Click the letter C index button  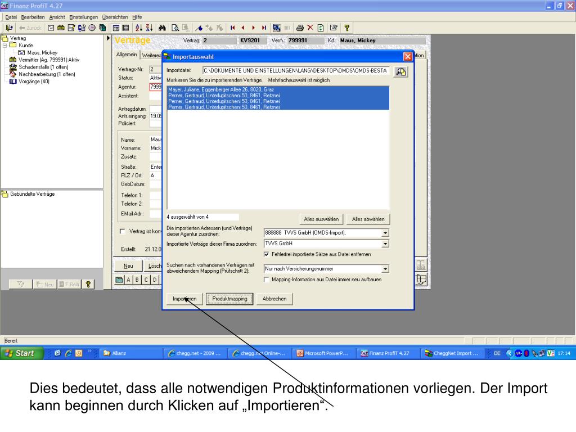(146, 280)
